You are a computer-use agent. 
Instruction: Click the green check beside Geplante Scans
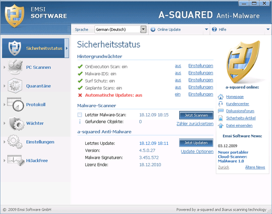click(x=80, y=88)
